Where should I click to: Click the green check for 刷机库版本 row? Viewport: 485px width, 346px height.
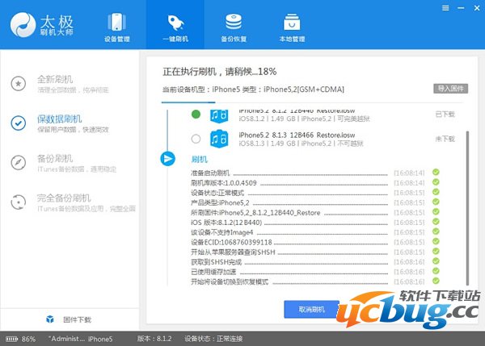[x=436, y=182]
